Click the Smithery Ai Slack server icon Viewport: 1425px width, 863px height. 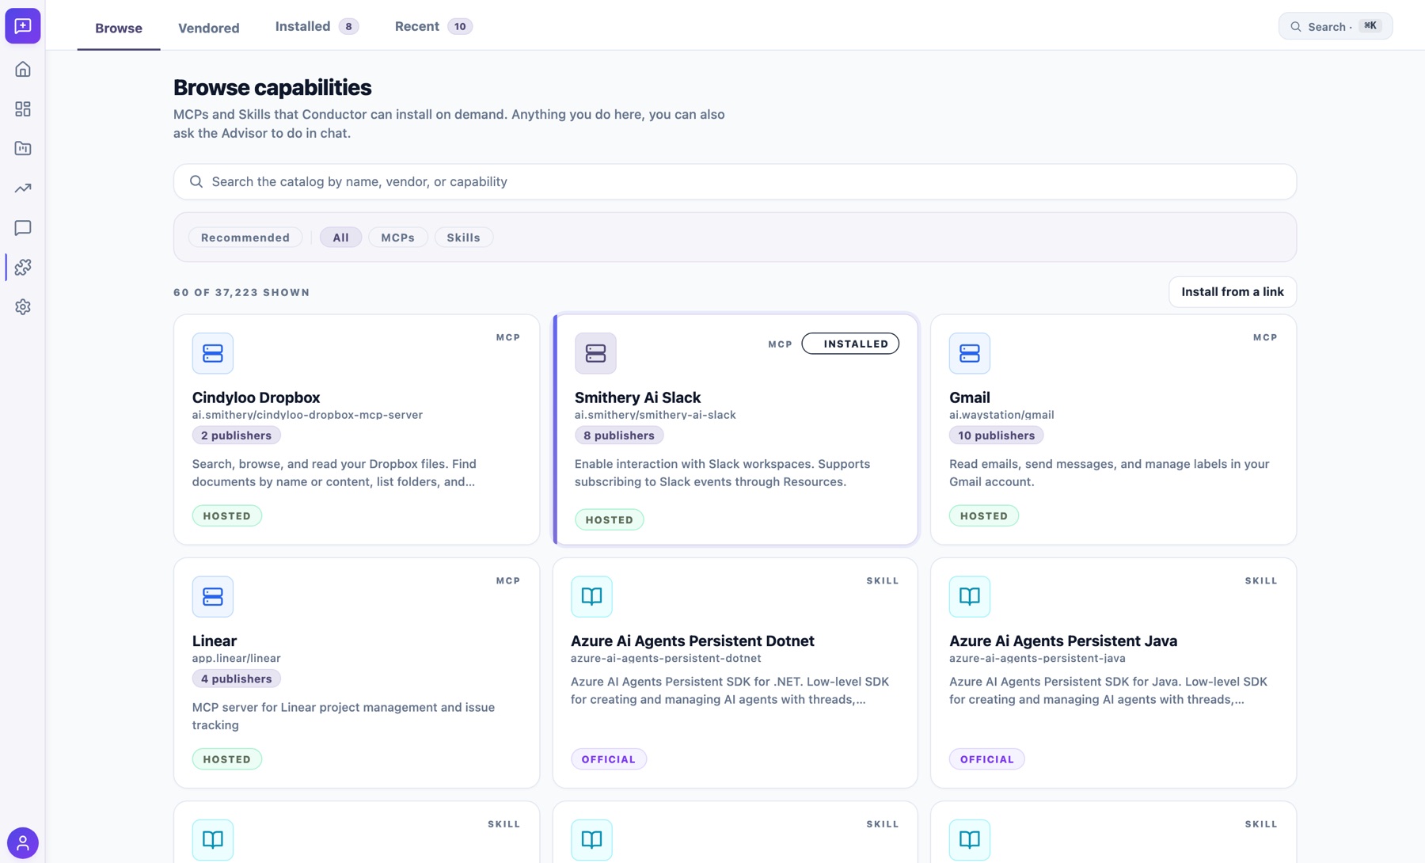(x=595, y=353)
